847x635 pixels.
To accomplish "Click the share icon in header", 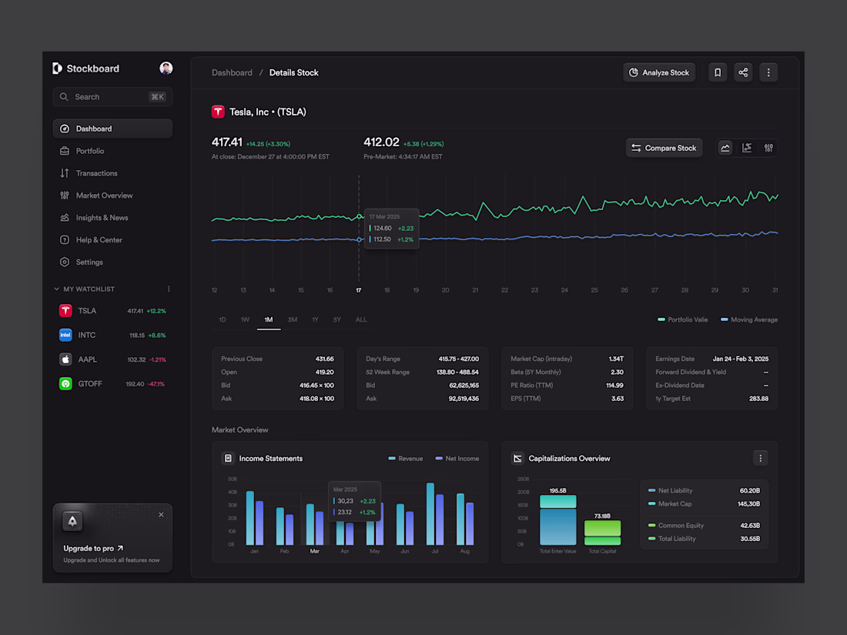I will (743, 72).
